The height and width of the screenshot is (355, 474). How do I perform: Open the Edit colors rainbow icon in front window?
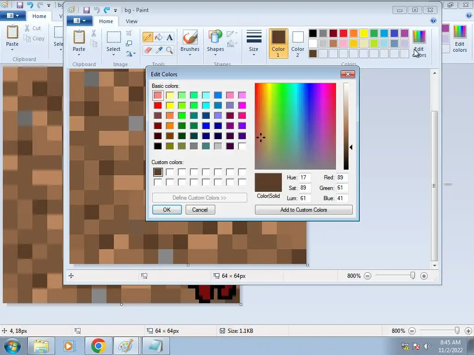click(x=419, y=37)
